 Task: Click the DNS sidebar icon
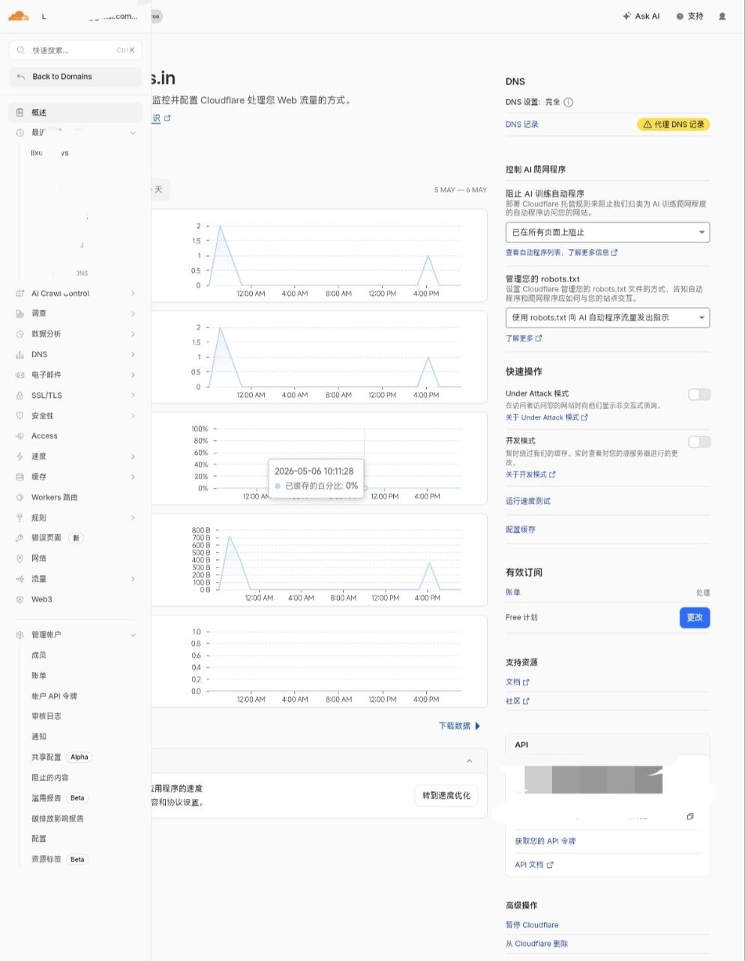point(20,354)
